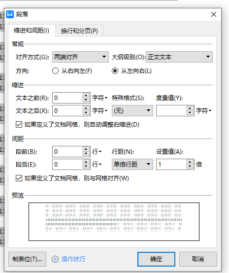This screenshot has width=229, height=273.
Task: Open the 大纲级别 dropdown showing 正文文本
Action: (x=179, y=57)
